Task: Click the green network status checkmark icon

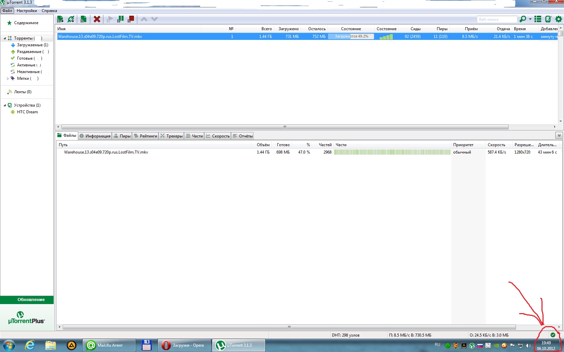Action: point(553,335)
